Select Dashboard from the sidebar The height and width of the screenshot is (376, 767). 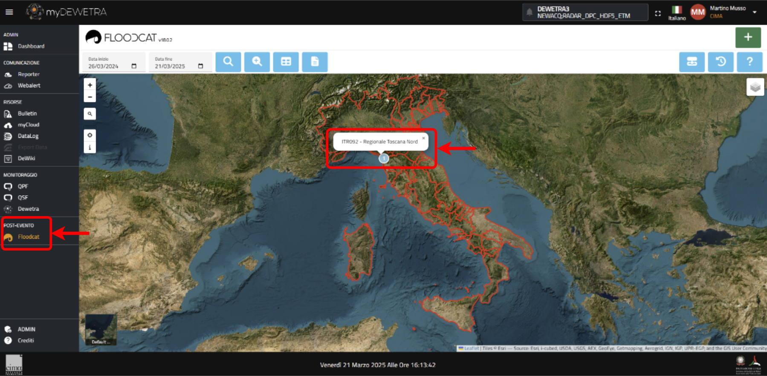31,46
